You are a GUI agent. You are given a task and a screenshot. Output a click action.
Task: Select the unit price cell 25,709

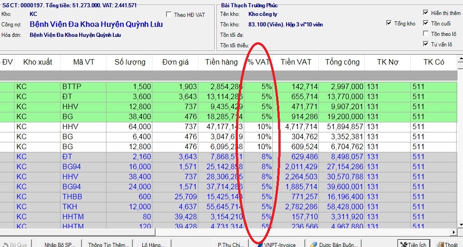(175, 197)
